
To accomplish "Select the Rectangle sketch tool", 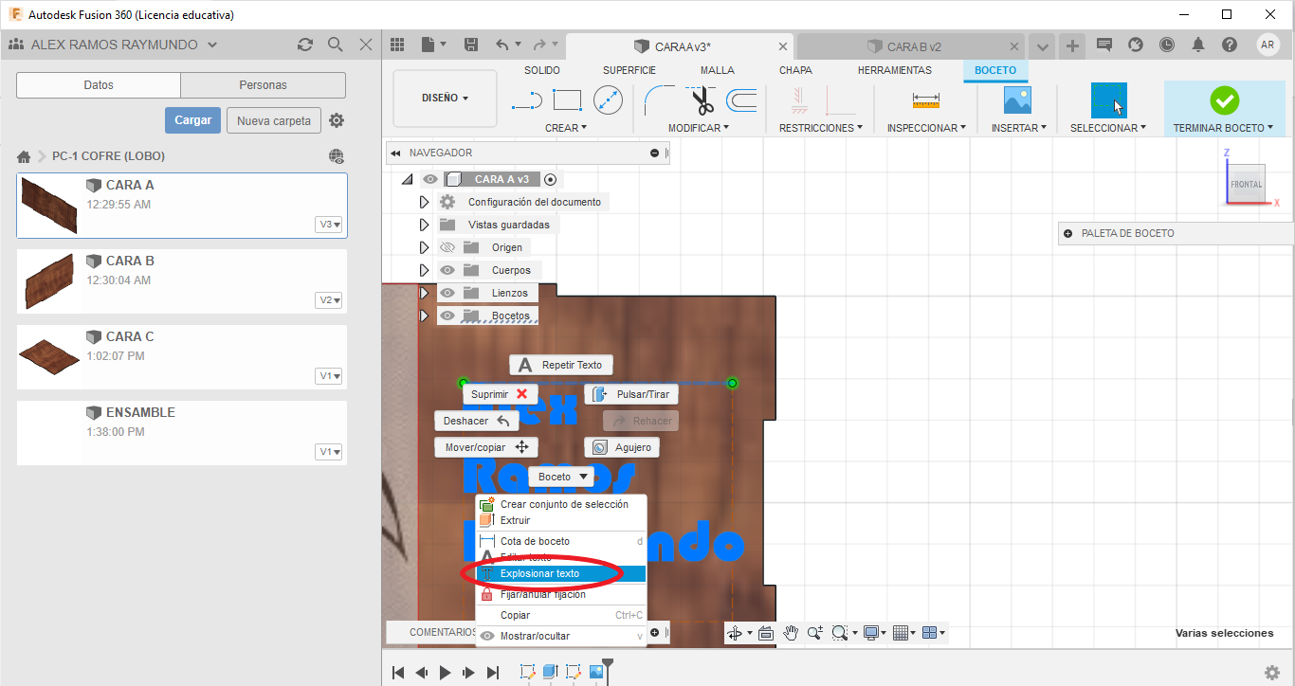I will 567,99.
